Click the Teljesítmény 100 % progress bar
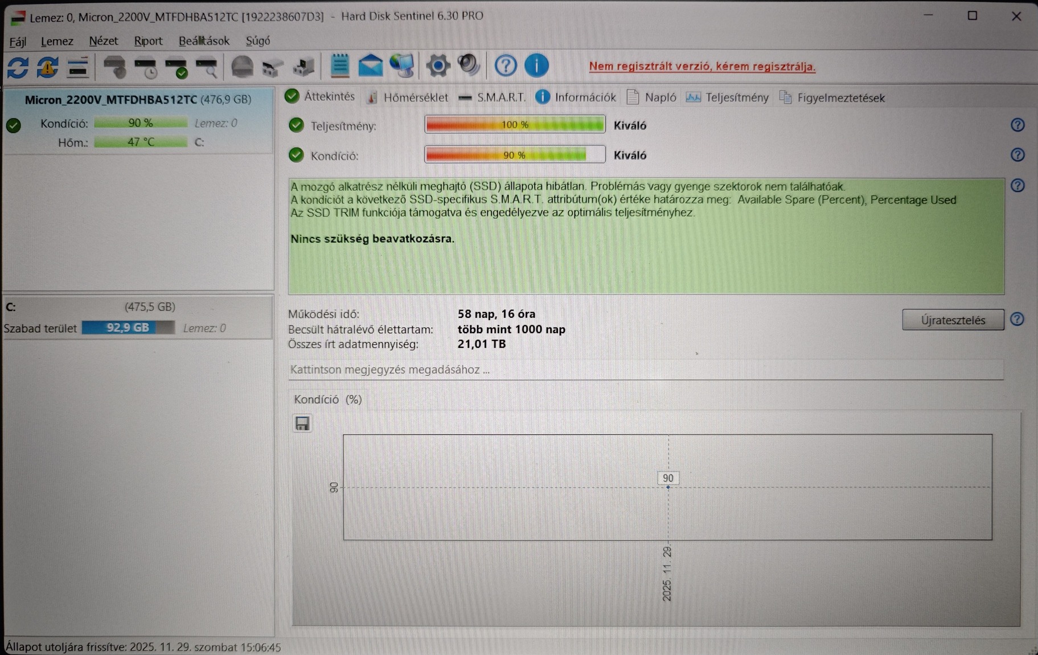Screen dimensions: 1038x655 515,125
